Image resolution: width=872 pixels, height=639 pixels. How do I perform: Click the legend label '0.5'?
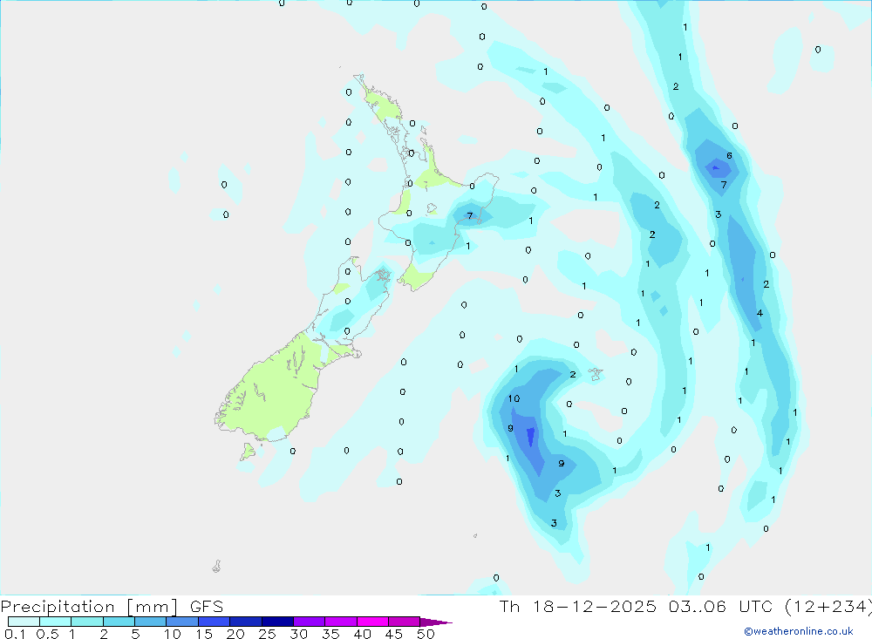[x=47, y=634]
